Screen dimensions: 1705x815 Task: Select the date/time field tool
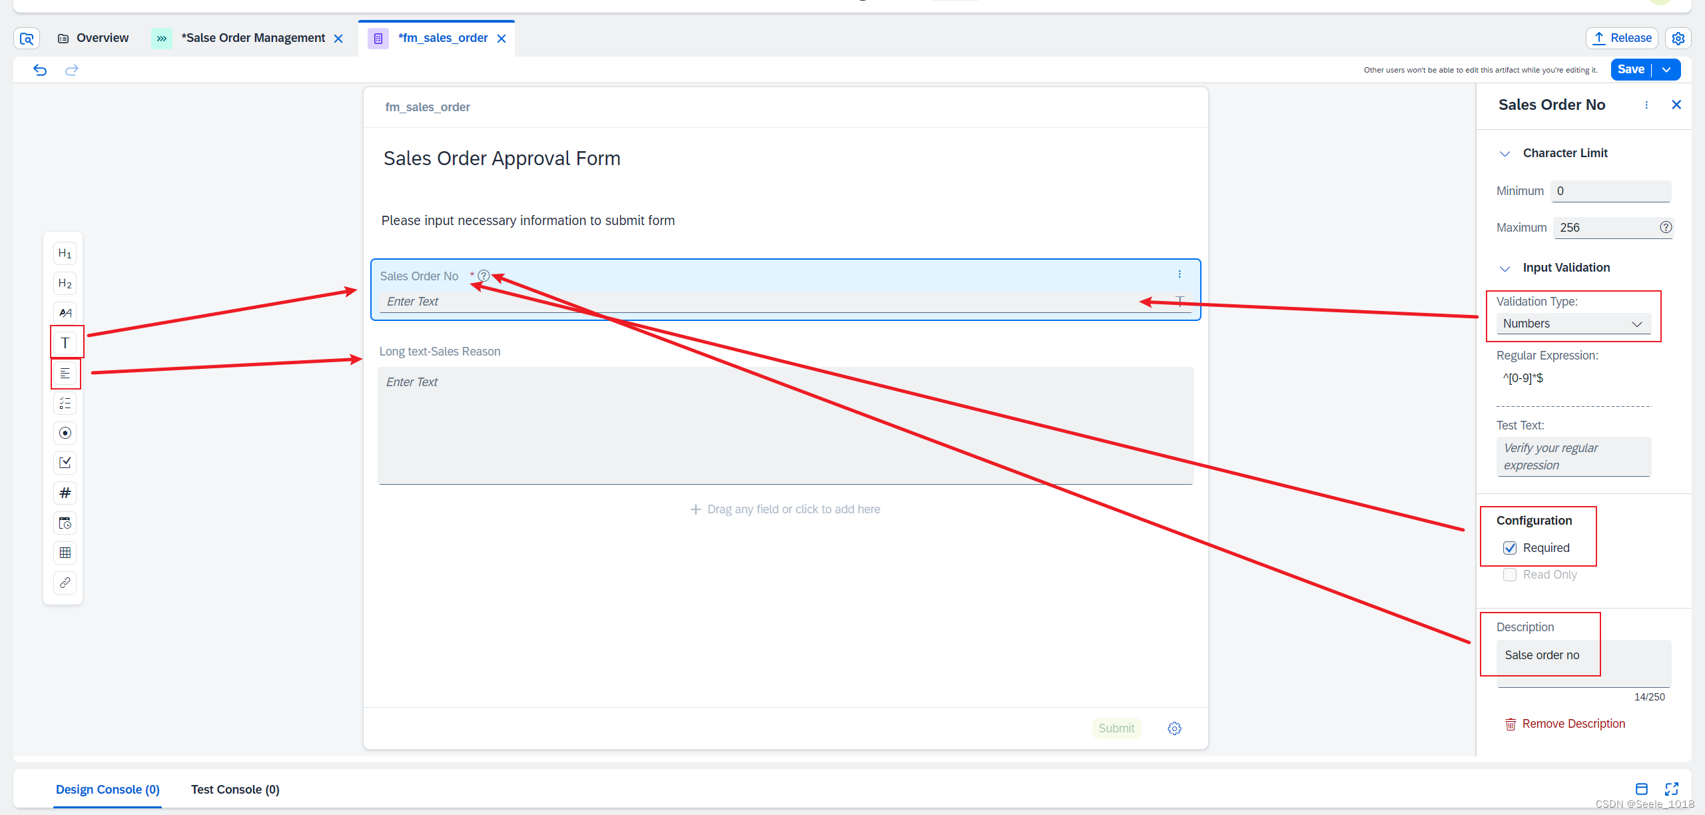(x=65, y=523)
